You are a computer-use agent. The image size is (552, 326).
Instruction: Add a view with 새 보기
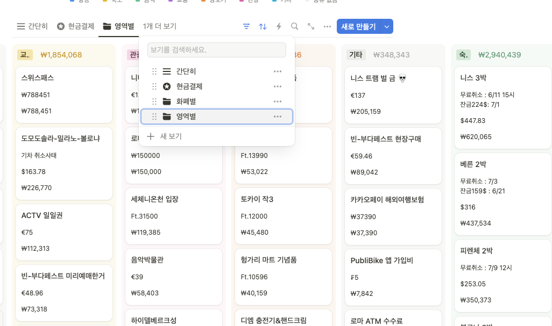(216, 136)
